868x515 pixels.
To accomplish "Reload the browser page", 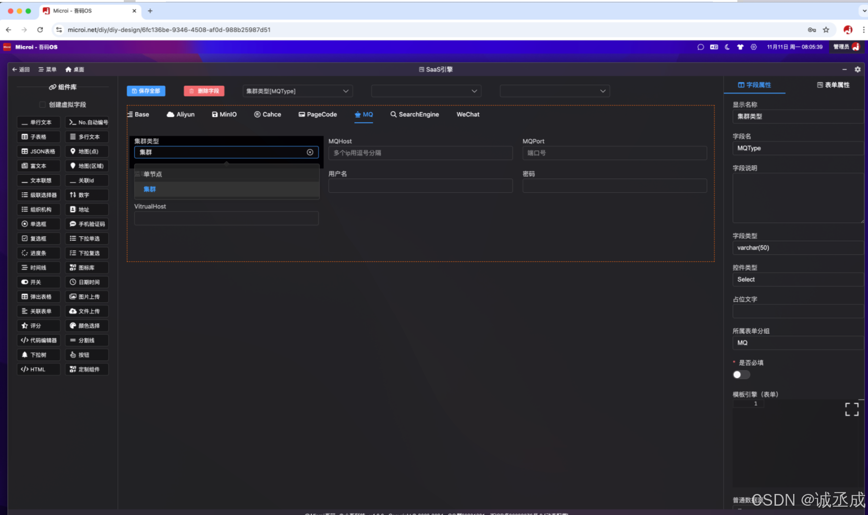I will [x=40, y=30].
